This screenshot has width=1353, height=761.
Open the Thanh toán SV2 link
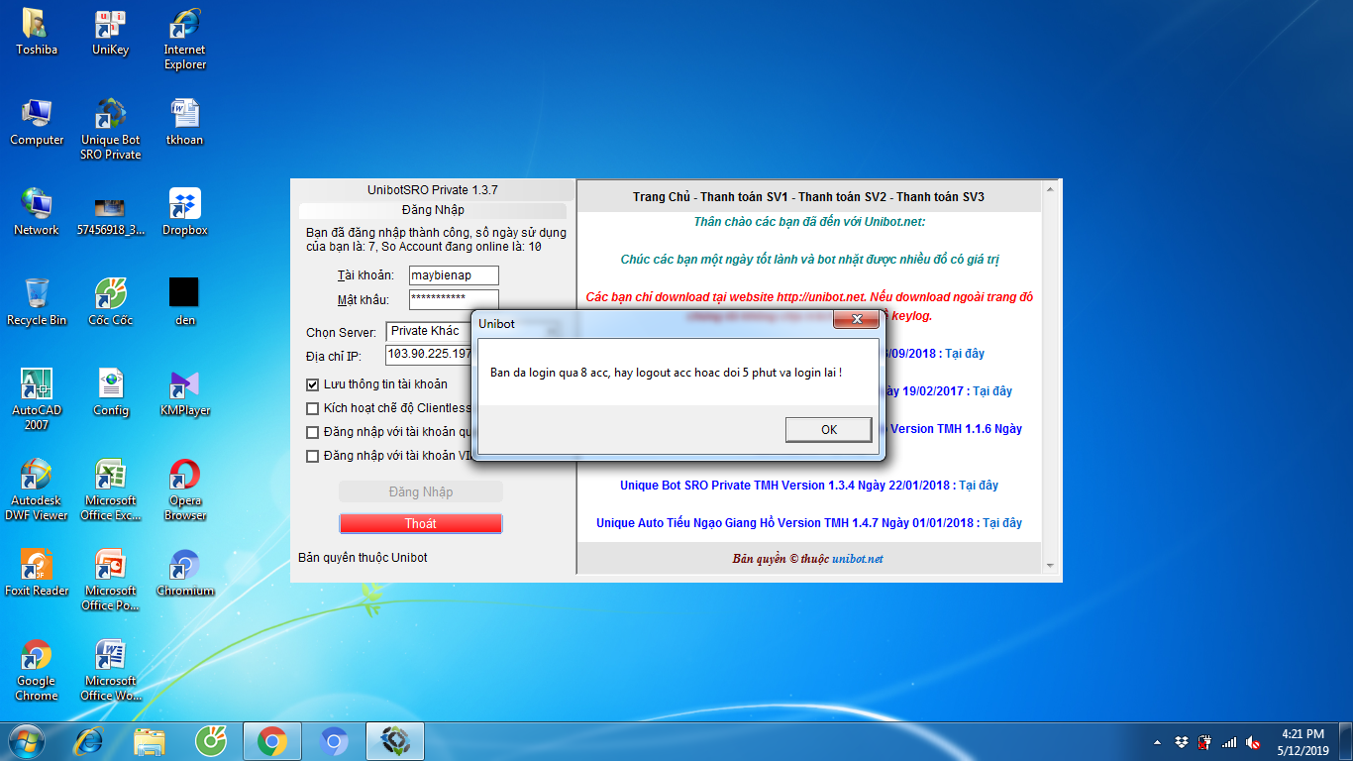[x=842, y=197]
